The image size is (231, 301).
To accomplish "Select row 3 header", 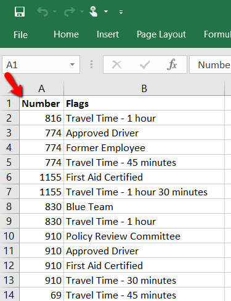I will [10, 133].
